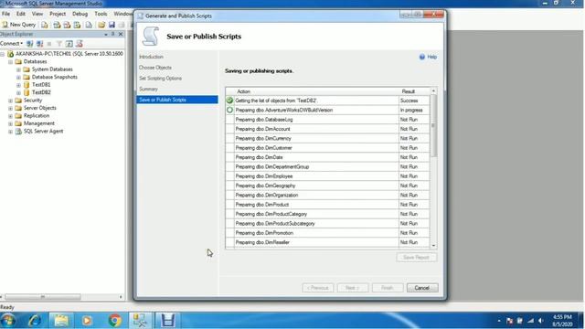Viewport: 585px width, 329px height.
Task: Click the Finish button in wizard
Action: 388,288
